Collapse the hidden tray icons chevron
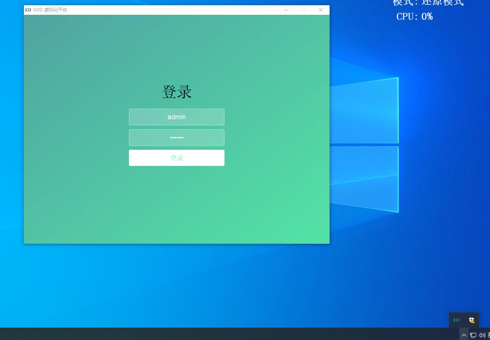The width and height of the screenshot is (490, 340). 464,335
